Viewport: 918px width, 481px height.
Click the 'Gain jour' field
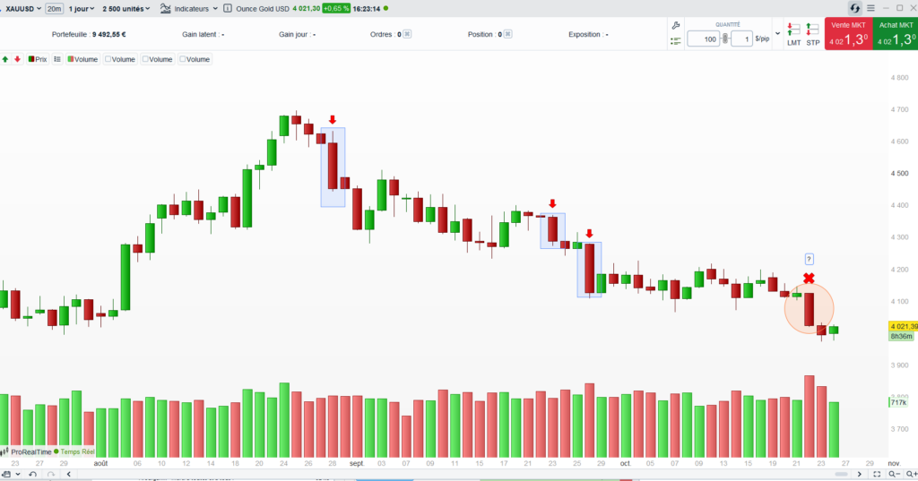click(298, 35)
